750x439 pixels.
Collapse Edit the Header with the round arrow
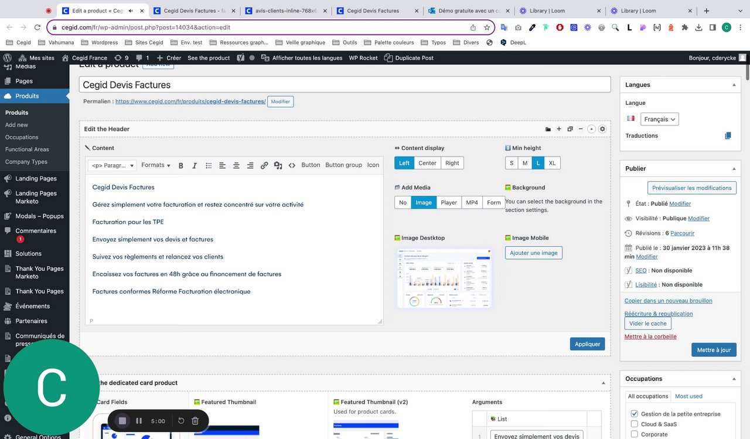click(x=591, y=129)
